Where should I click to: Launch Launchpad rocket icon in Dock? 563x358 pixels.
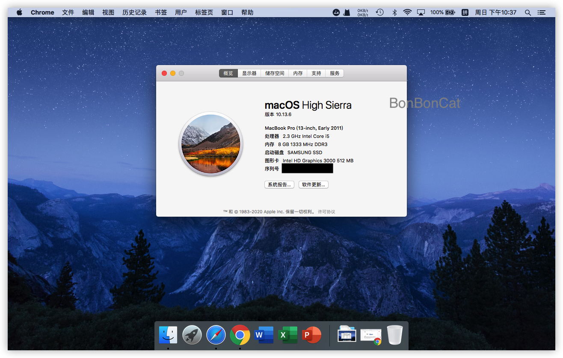192,335
